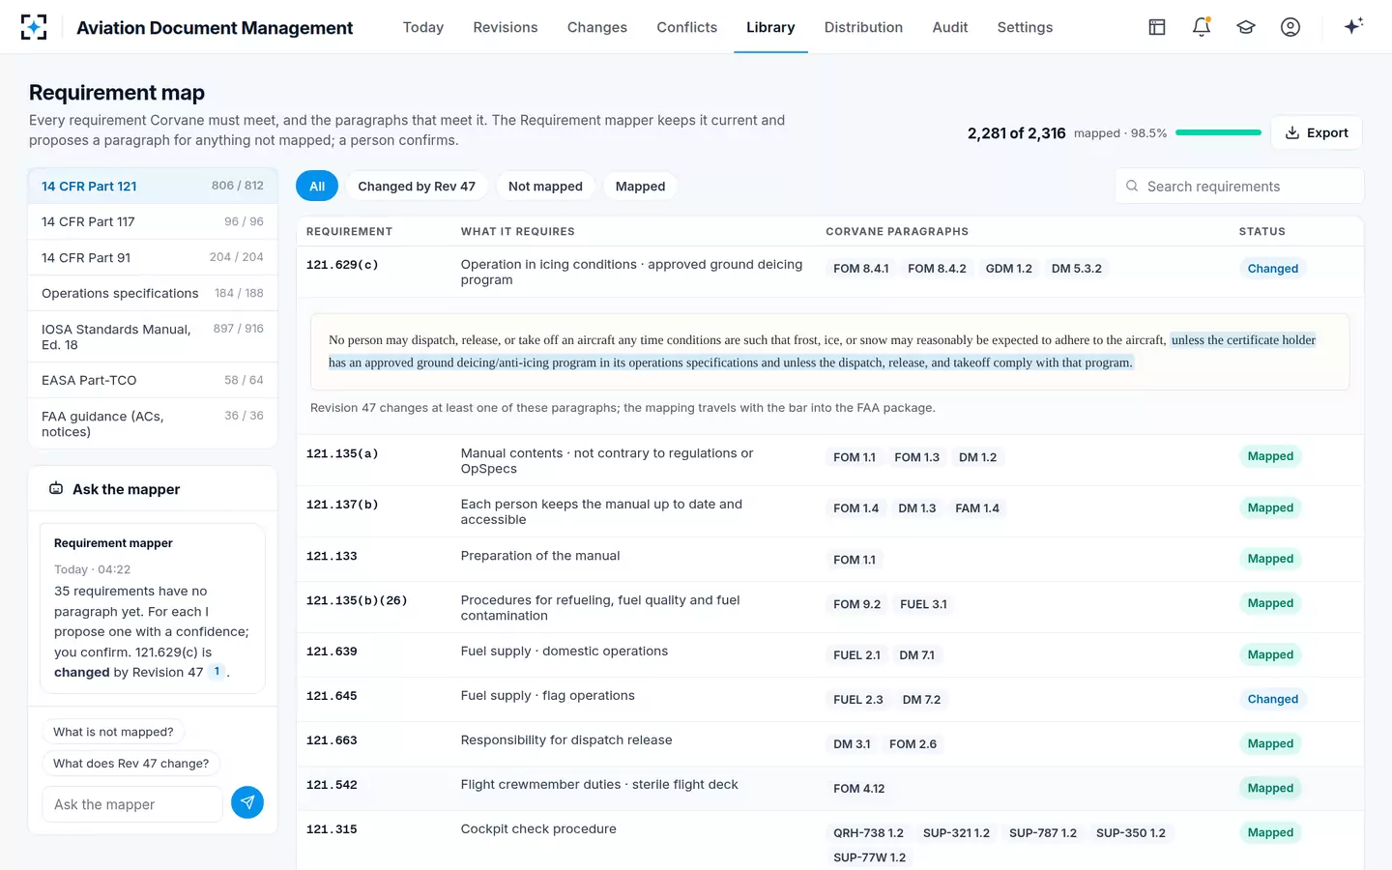
Task: Filter by Changed by Rev 47
Action: [x=417, y=187]
